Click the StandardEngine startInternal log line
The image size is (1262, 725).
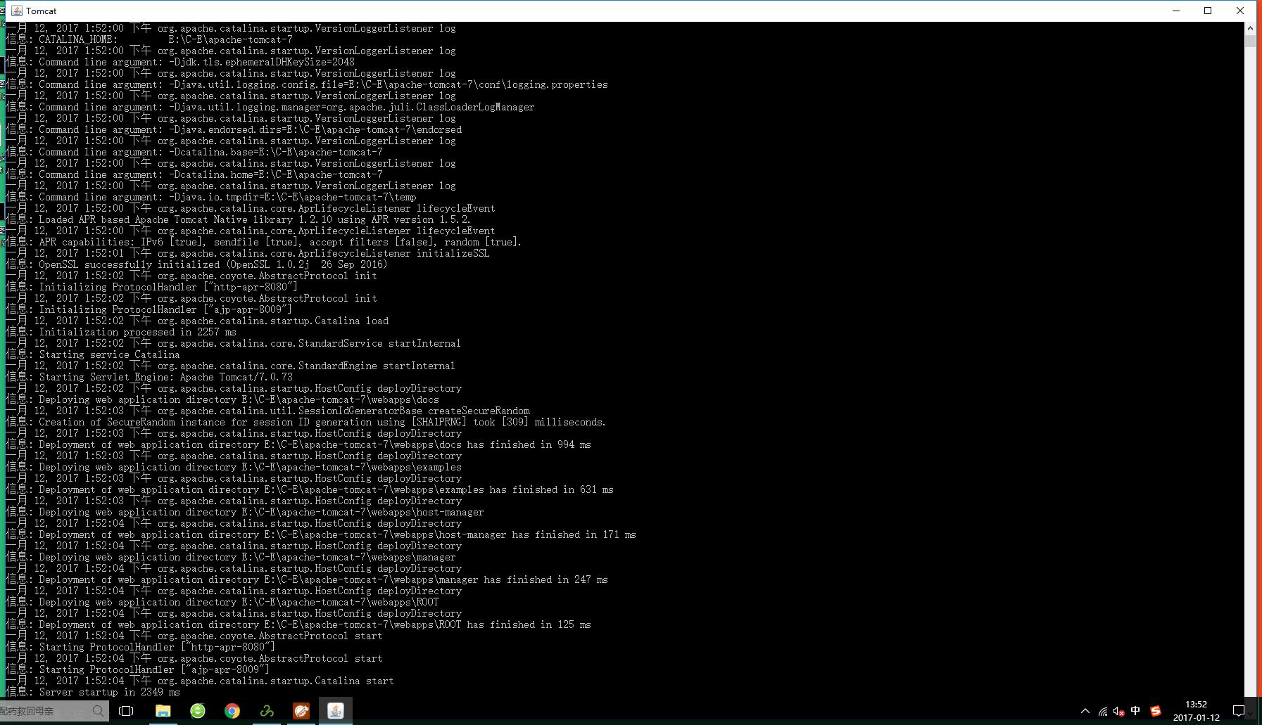point(231,366)
